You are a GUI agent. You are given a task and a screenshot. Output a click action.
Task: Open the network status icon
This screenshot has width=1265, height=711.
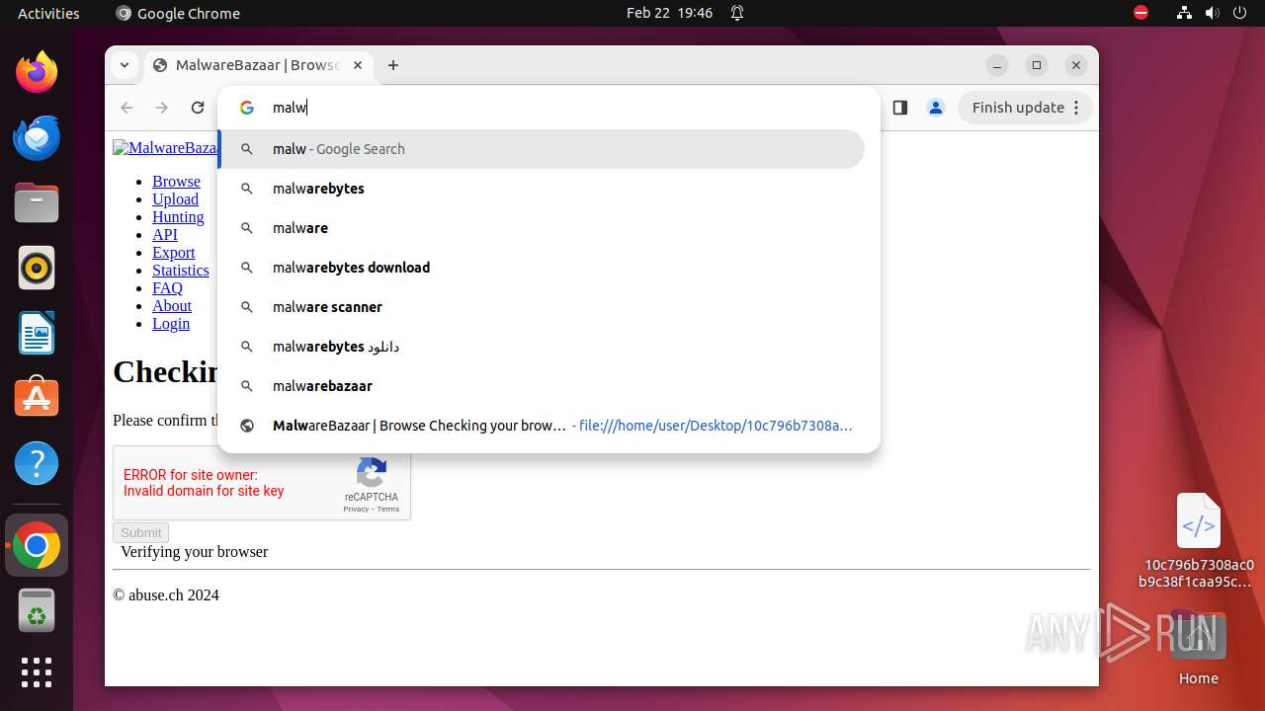coord(1184,13)
